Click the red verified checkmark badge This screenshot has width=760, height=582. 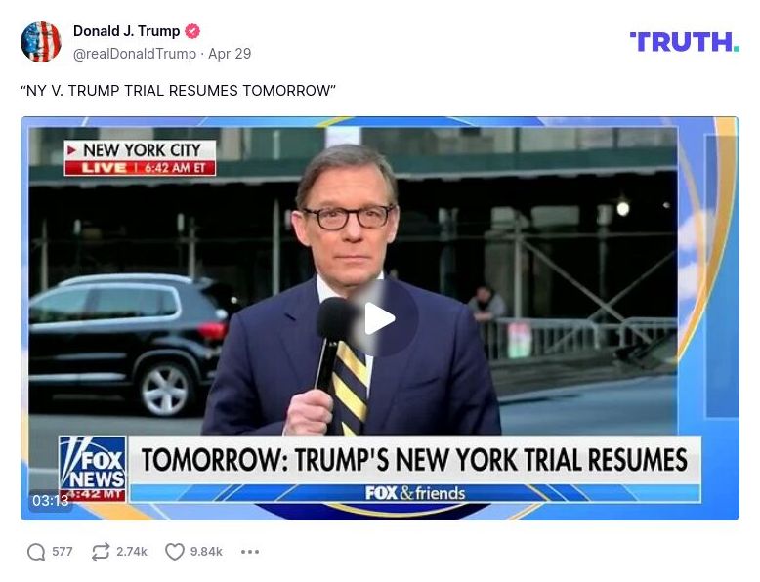pos(192,31)
